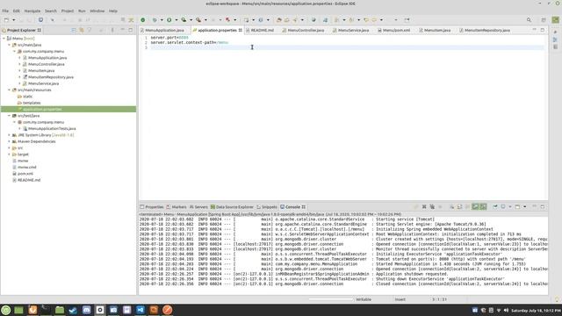Expand Maven Dependencies node
Image resolution: width=562 pixels, height=316 pixels.
tap(10, 141)
